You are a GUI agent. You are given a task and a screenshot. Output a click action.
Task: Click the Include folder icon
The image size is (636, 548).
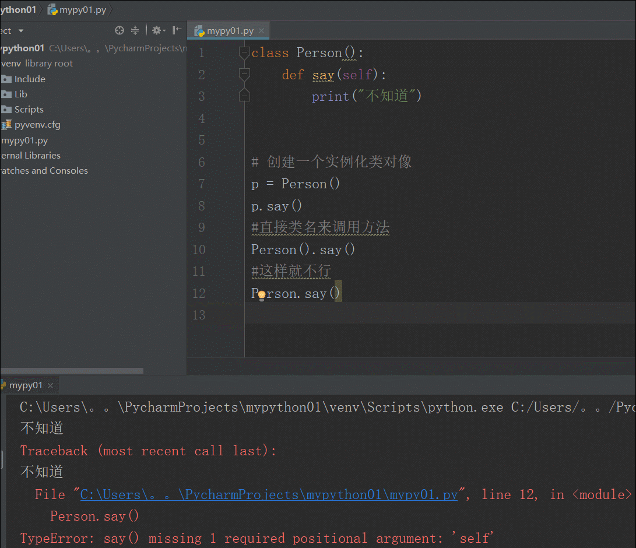click(6, 79)
